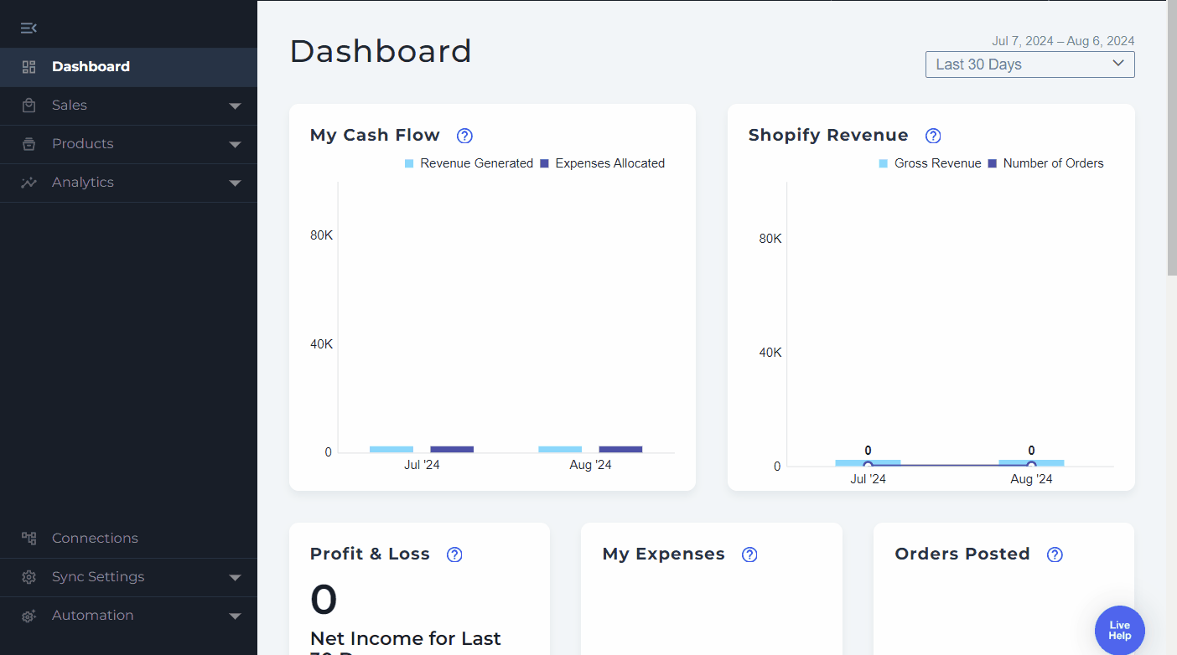Expand the Products submenu arrow

tap(235, 144)
